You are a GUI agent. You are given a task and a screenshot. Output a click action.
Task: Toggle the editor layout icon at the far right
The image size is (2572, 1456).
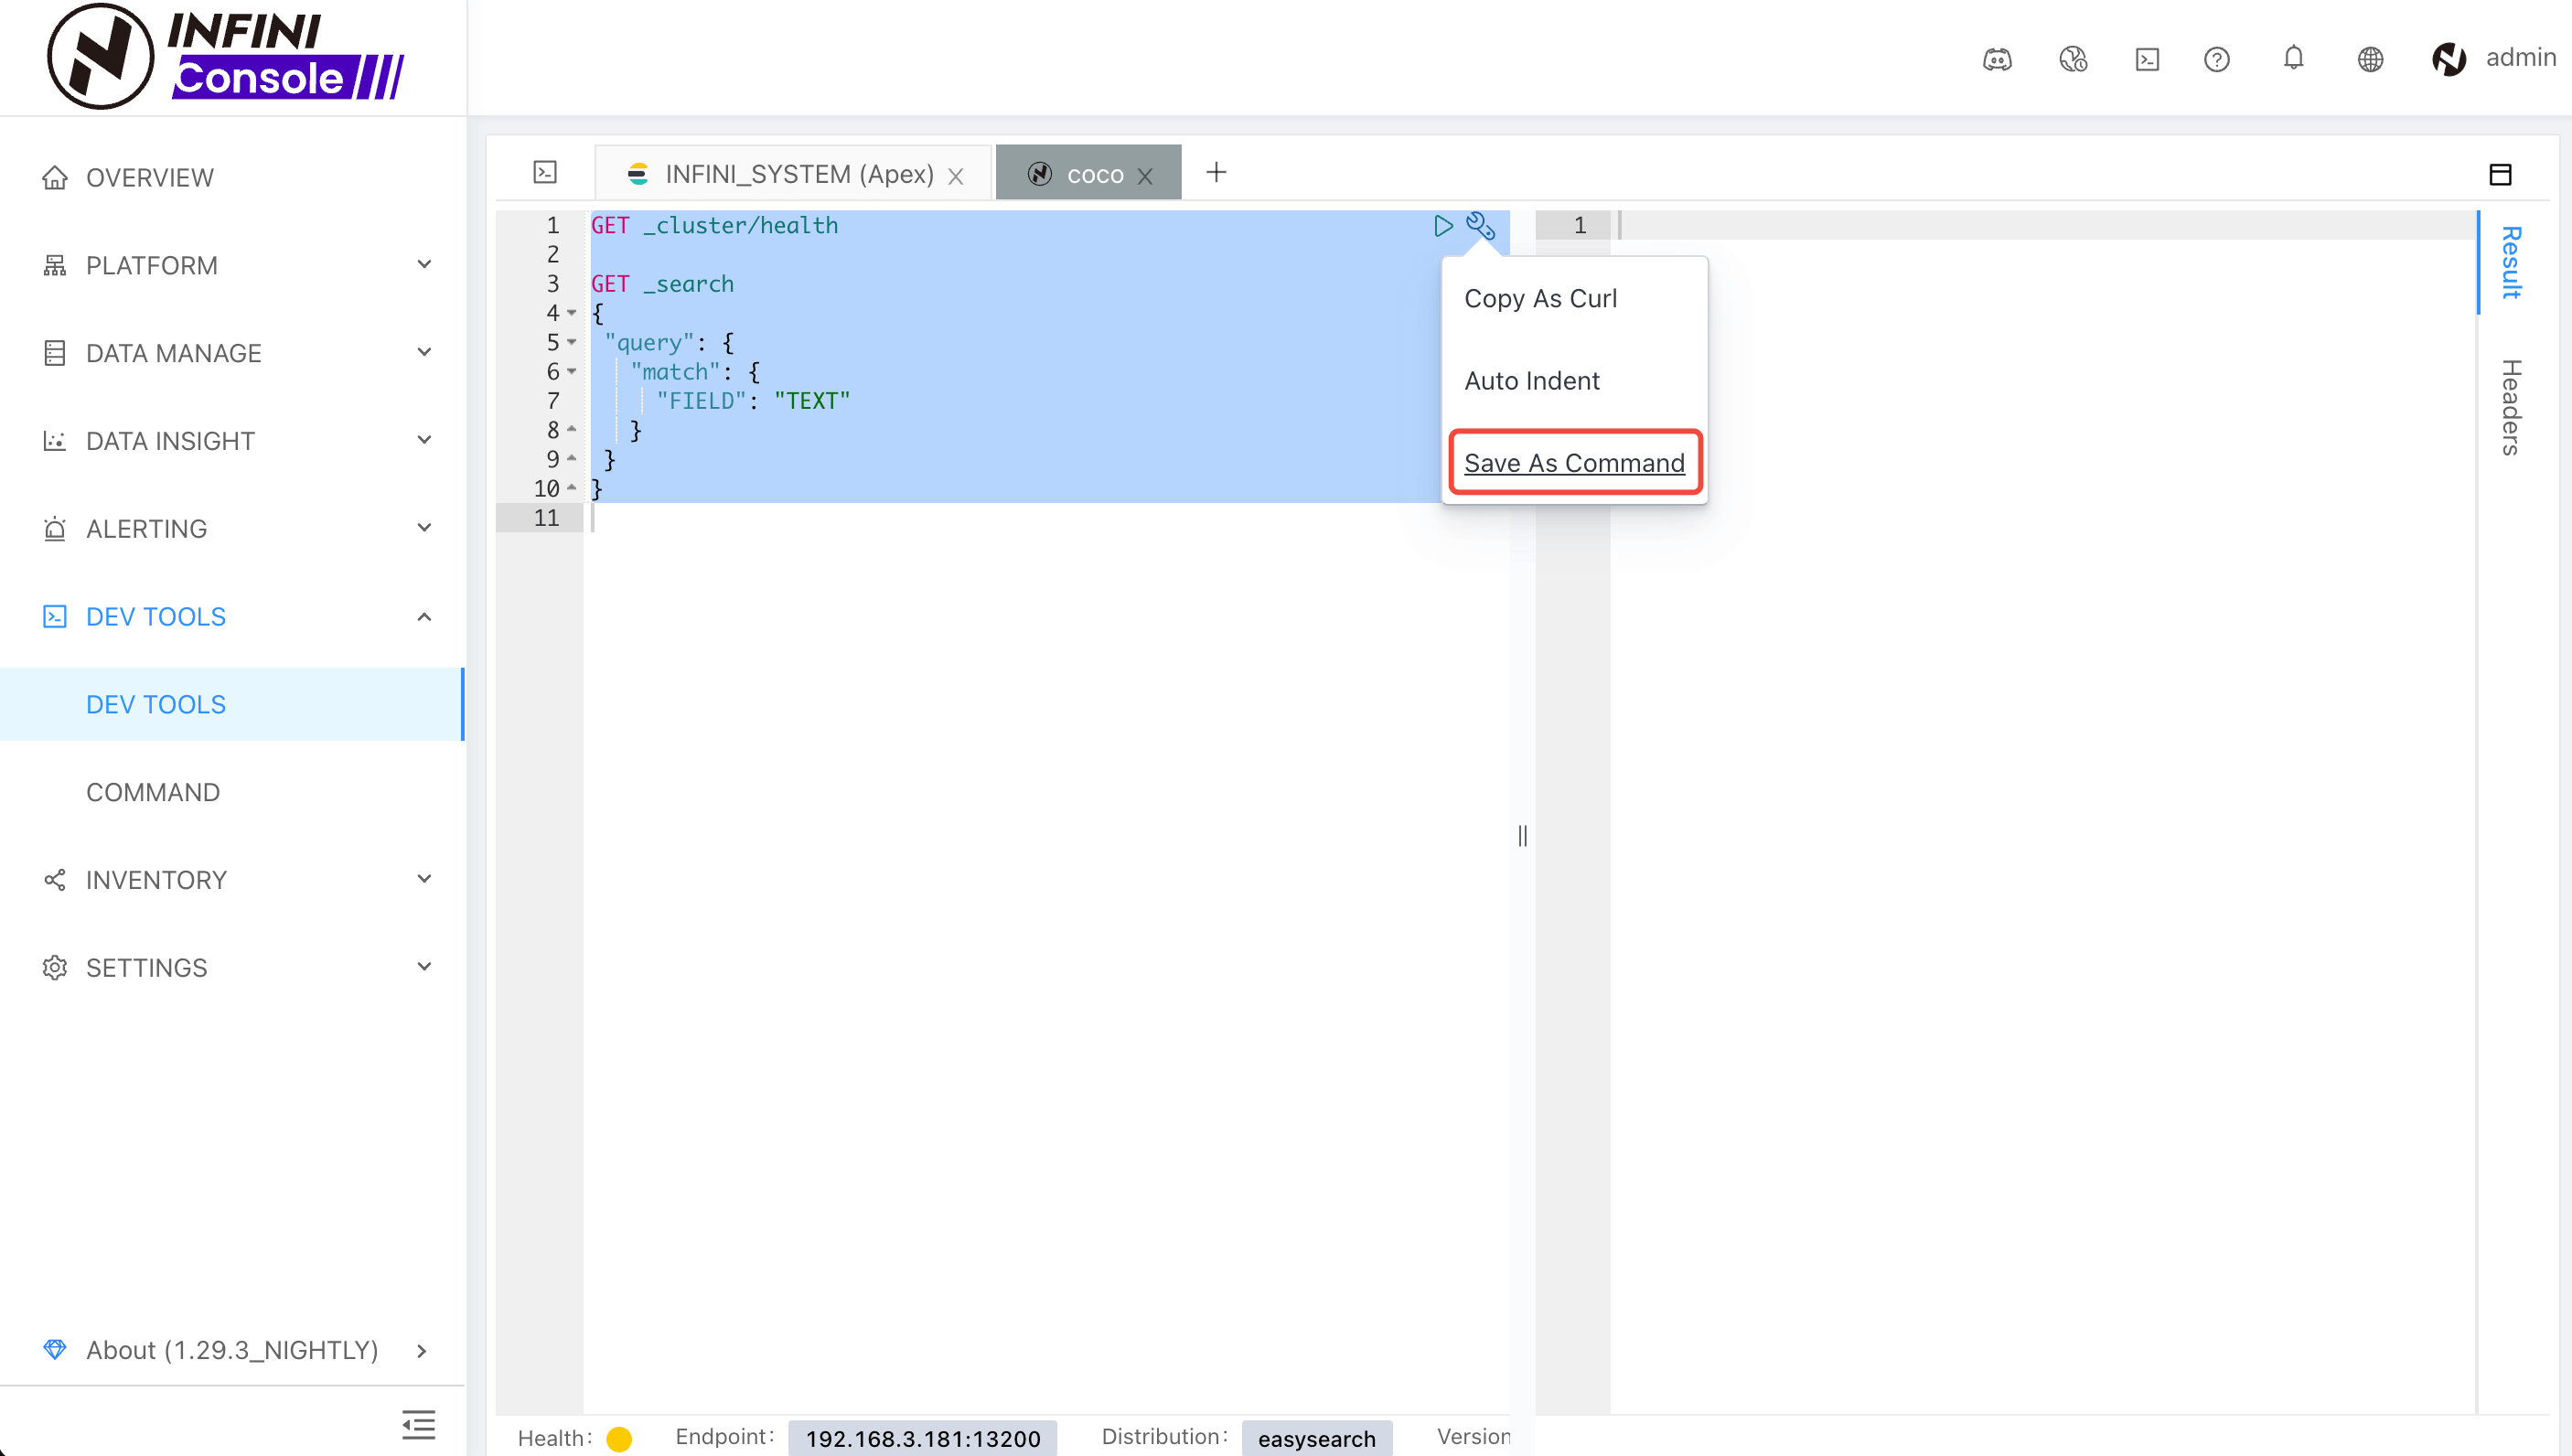point(2500,174)
